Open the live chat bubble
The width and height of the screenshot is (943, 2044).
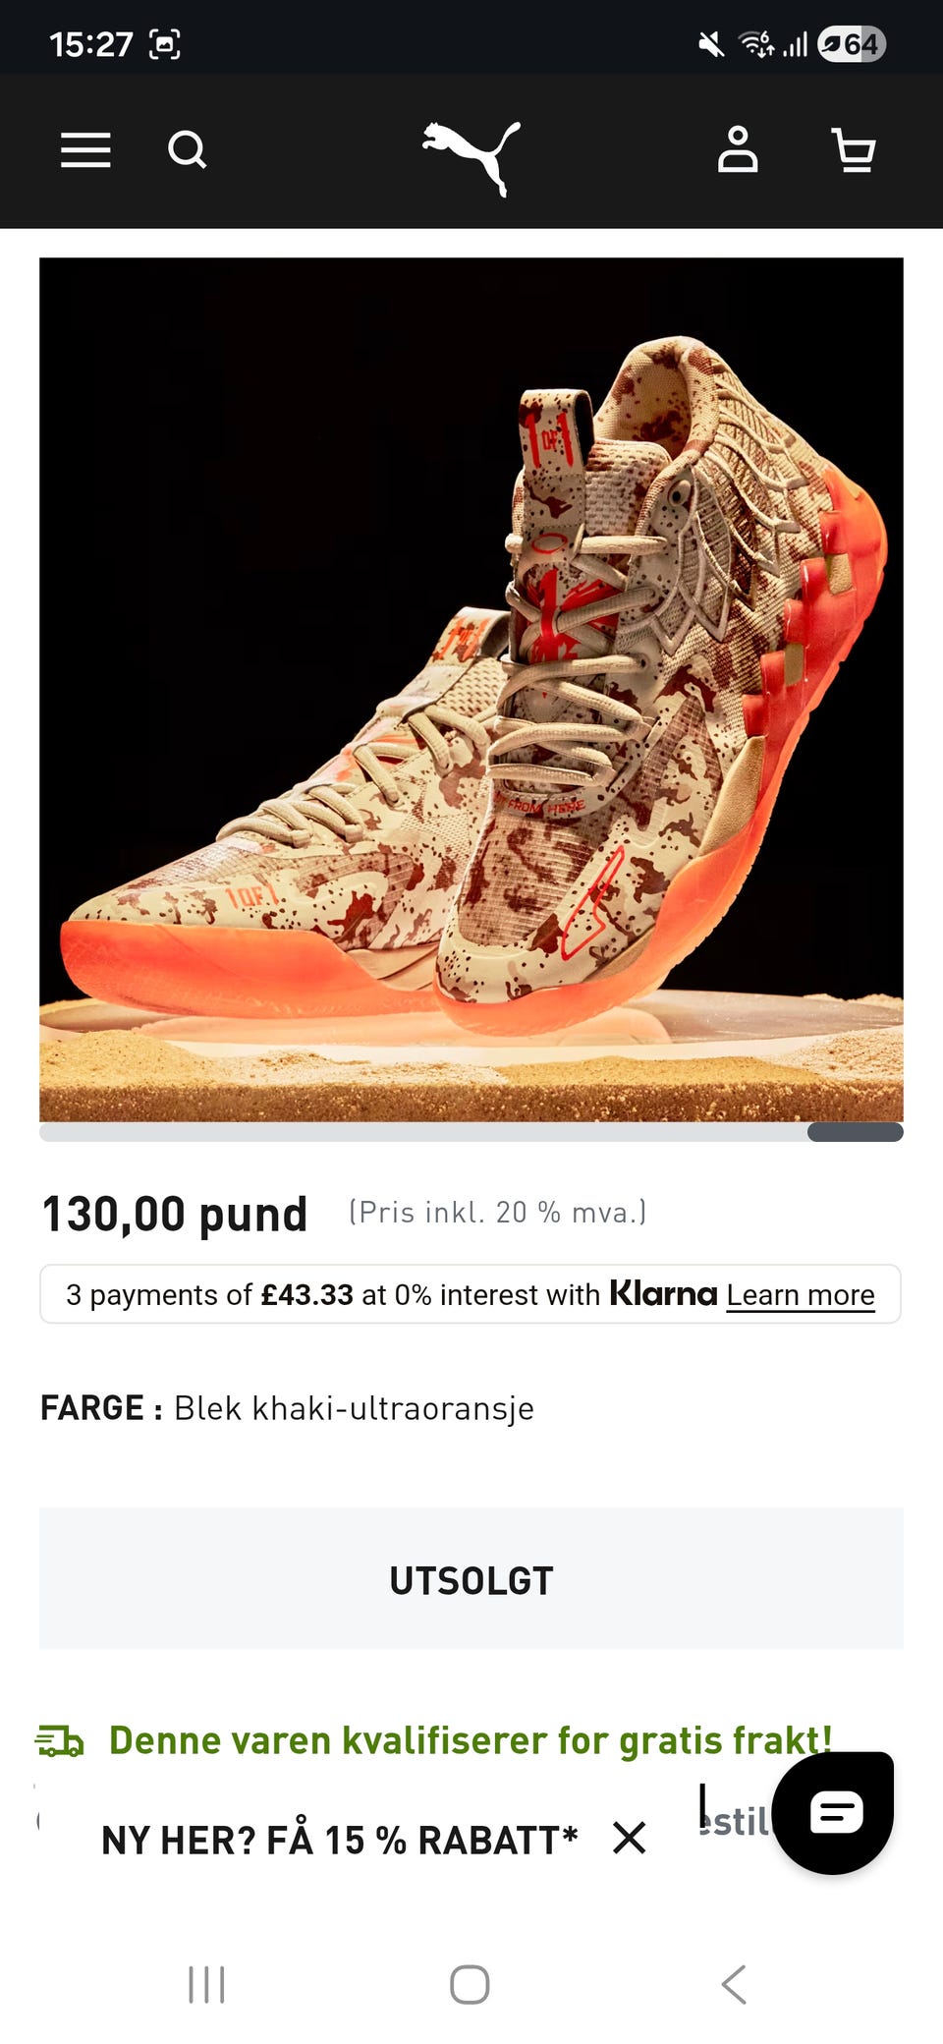click(x=834, y=1812)
